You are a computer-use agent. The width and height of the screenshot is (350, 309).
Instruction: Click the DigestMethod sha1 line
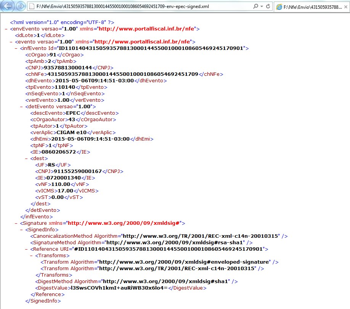(136, 281)
